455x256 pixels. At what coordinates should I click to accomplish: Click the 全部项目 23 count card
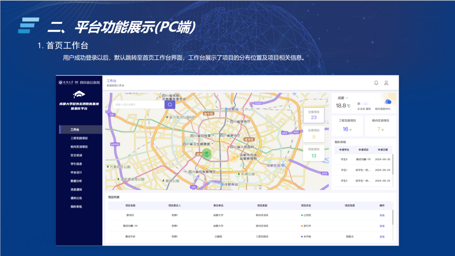[x=313, y=115]
